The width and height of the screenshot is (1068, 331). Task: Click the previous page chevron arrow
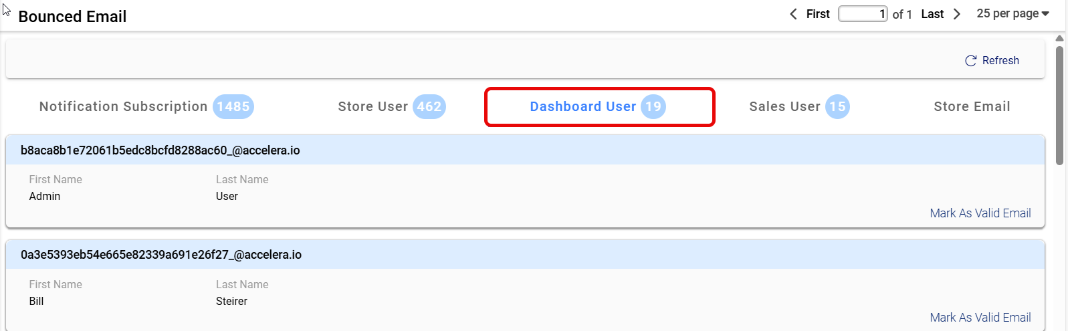point(793,14)
